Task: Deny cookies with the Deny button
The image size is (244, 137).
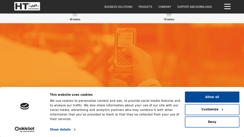Action: pos(212,122)
